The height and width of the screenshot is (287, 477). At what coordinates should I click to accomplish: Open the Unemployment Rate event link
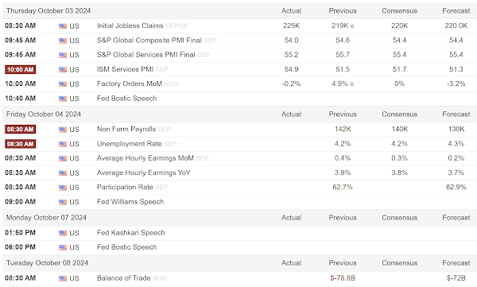(129, 144)
